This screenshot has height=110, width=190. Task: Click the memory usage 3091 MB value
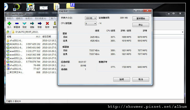click(124, 18)
